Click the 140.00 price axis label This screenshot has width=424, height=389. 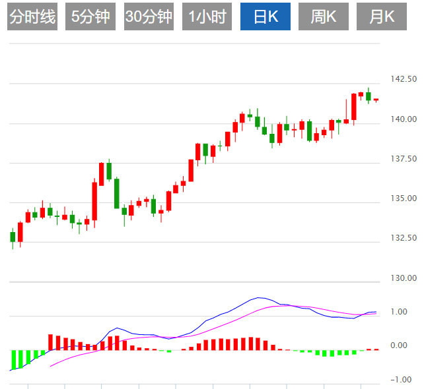click(404, 119)
